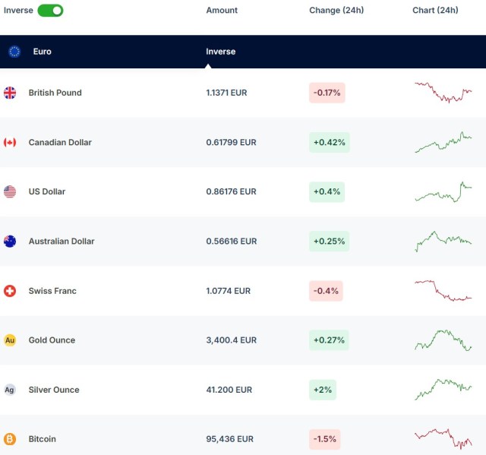Open the US Dollar 24h chart
486x455 pixels.
point(443,192)
